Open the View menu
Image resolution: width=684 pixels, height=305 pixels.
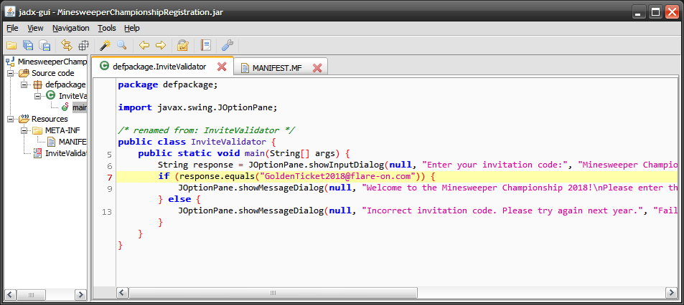coord(35,28)
